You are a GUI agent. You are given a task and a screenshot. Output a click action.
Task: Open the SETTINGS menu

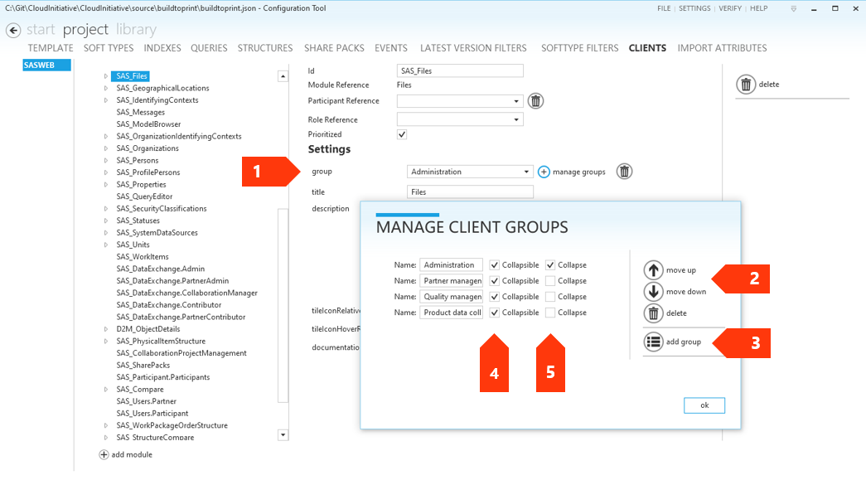coord(695,7)
